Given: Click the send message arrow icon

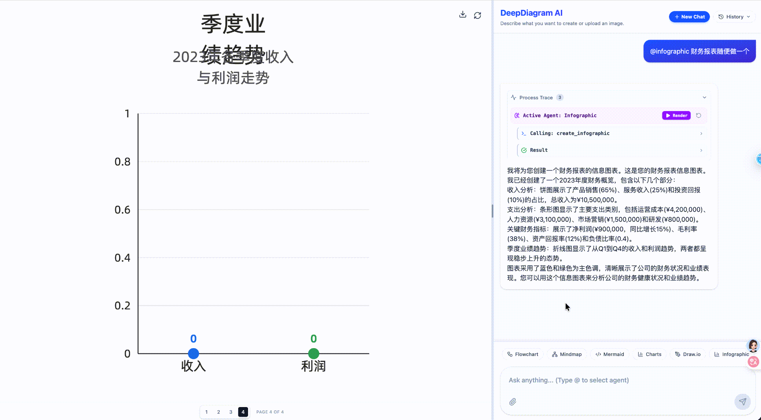Looking at the screenshot, I should [x=742, y=402].
